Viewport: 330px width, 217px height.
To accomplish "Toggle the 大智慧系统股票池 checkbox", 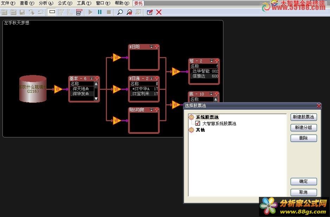I will point(197,123).
